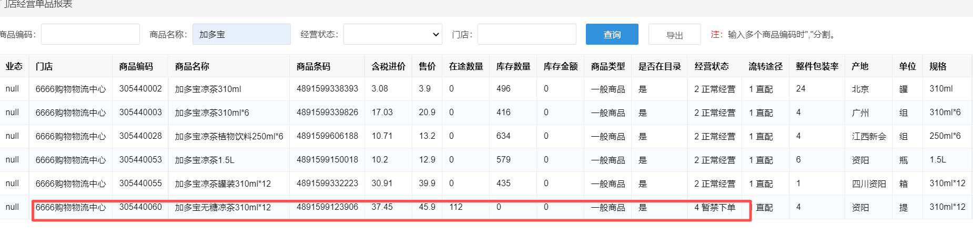This screenshot has height=234, width=973.
Task: Click the 门店 input field
Action: (526, 34)
